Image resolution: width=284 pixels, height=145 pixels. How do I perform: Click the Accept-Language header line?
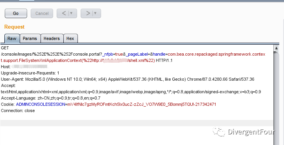[x=51, y=98]
